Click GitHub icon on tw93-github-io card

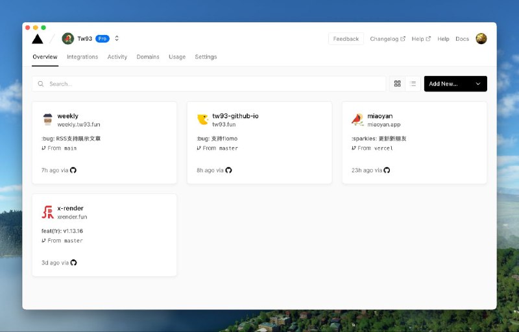tap(228, 171)
